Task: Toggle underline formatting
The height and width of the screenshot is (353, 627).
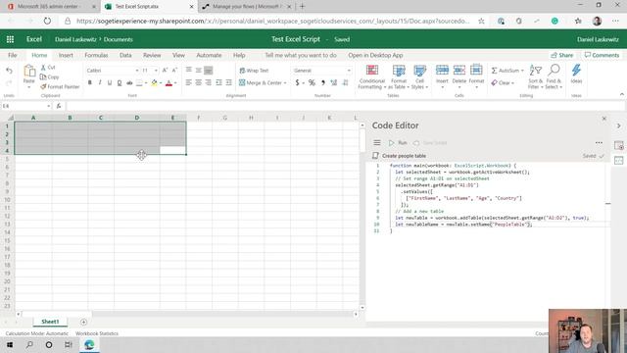Action: (109, 82)
